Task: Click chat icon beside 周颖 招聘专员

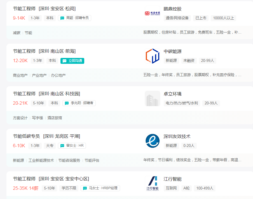Action: (x=62, y=18)
